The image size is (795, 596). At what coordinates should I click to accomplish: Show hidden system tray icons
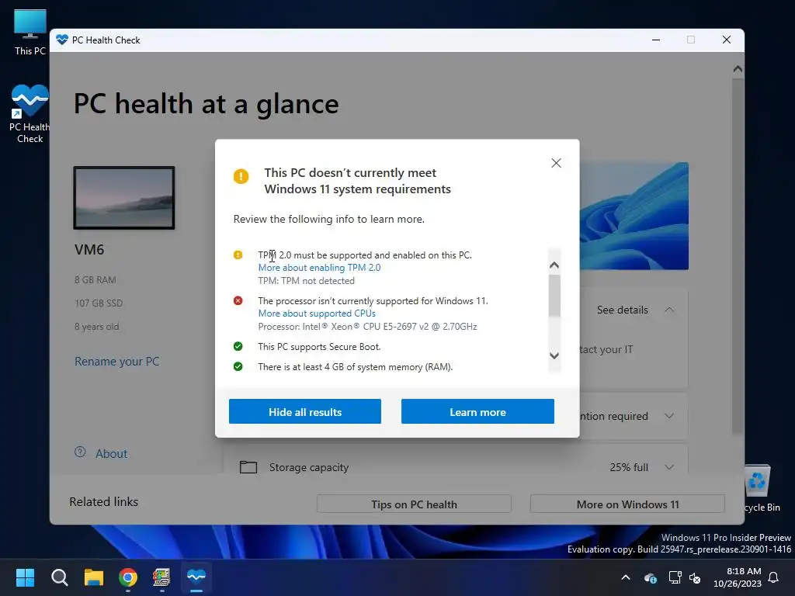pyautogui.click(x=626, y=577)
